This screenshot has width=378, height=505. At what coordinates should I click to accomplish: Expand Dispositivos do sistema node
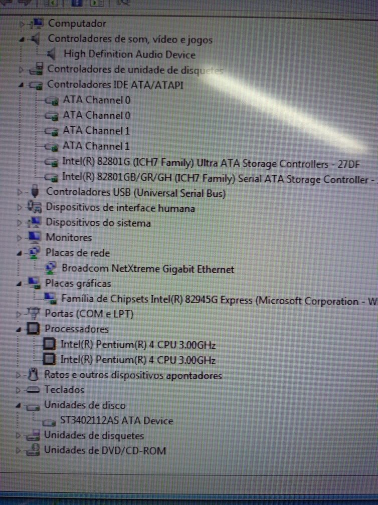coord(20,222)
